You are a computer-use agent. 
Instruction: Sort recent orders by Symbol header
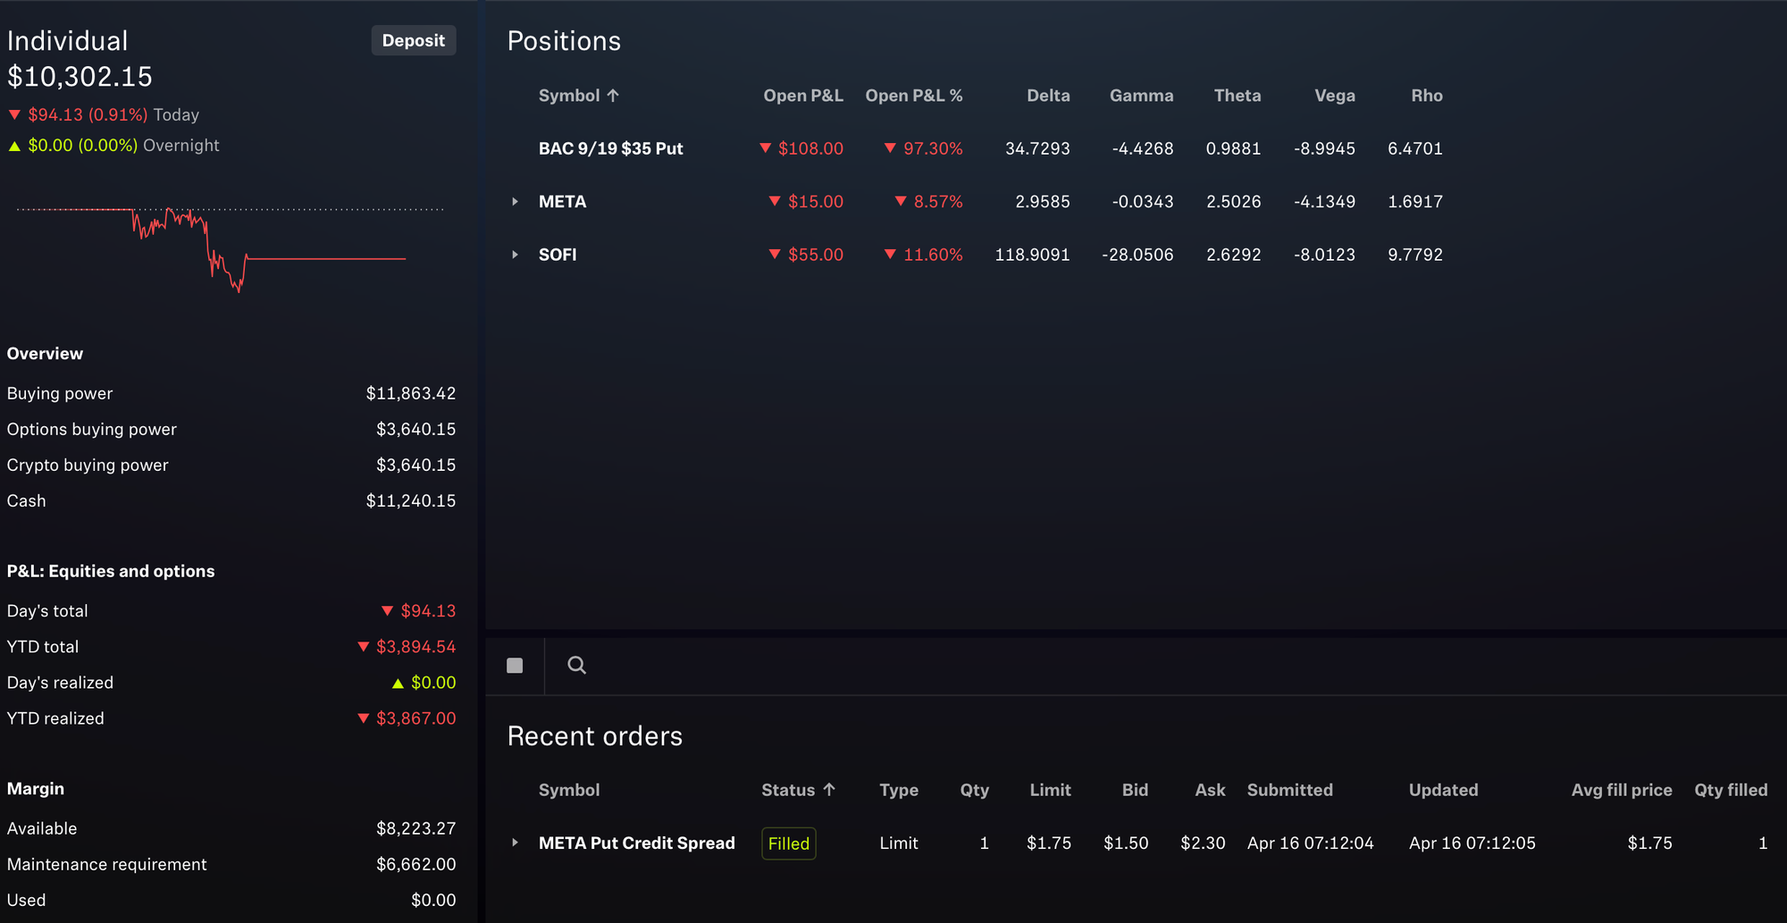569,790
